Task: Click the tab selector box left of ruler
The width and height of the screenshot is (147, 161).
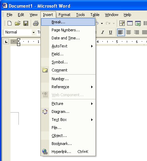Action: [6, 41]
